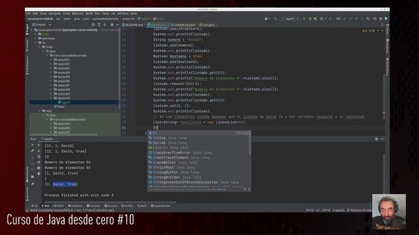This screenshot has height=235, width=419.
Task: Open the File menu
Action: coord(28,13)
